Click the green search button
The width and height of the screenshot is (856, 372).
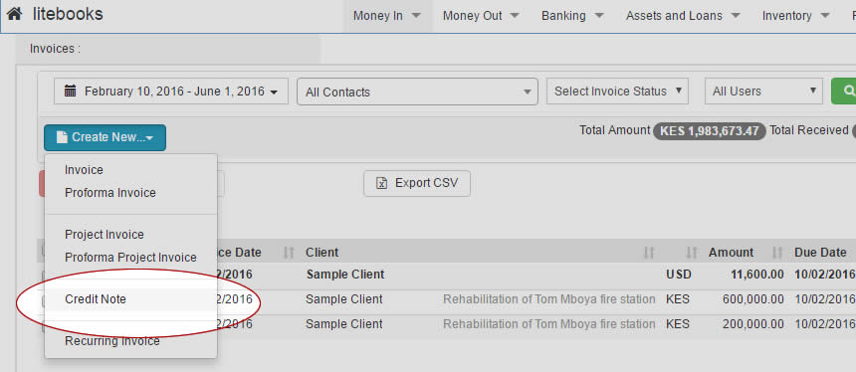(x=843, y=92)
